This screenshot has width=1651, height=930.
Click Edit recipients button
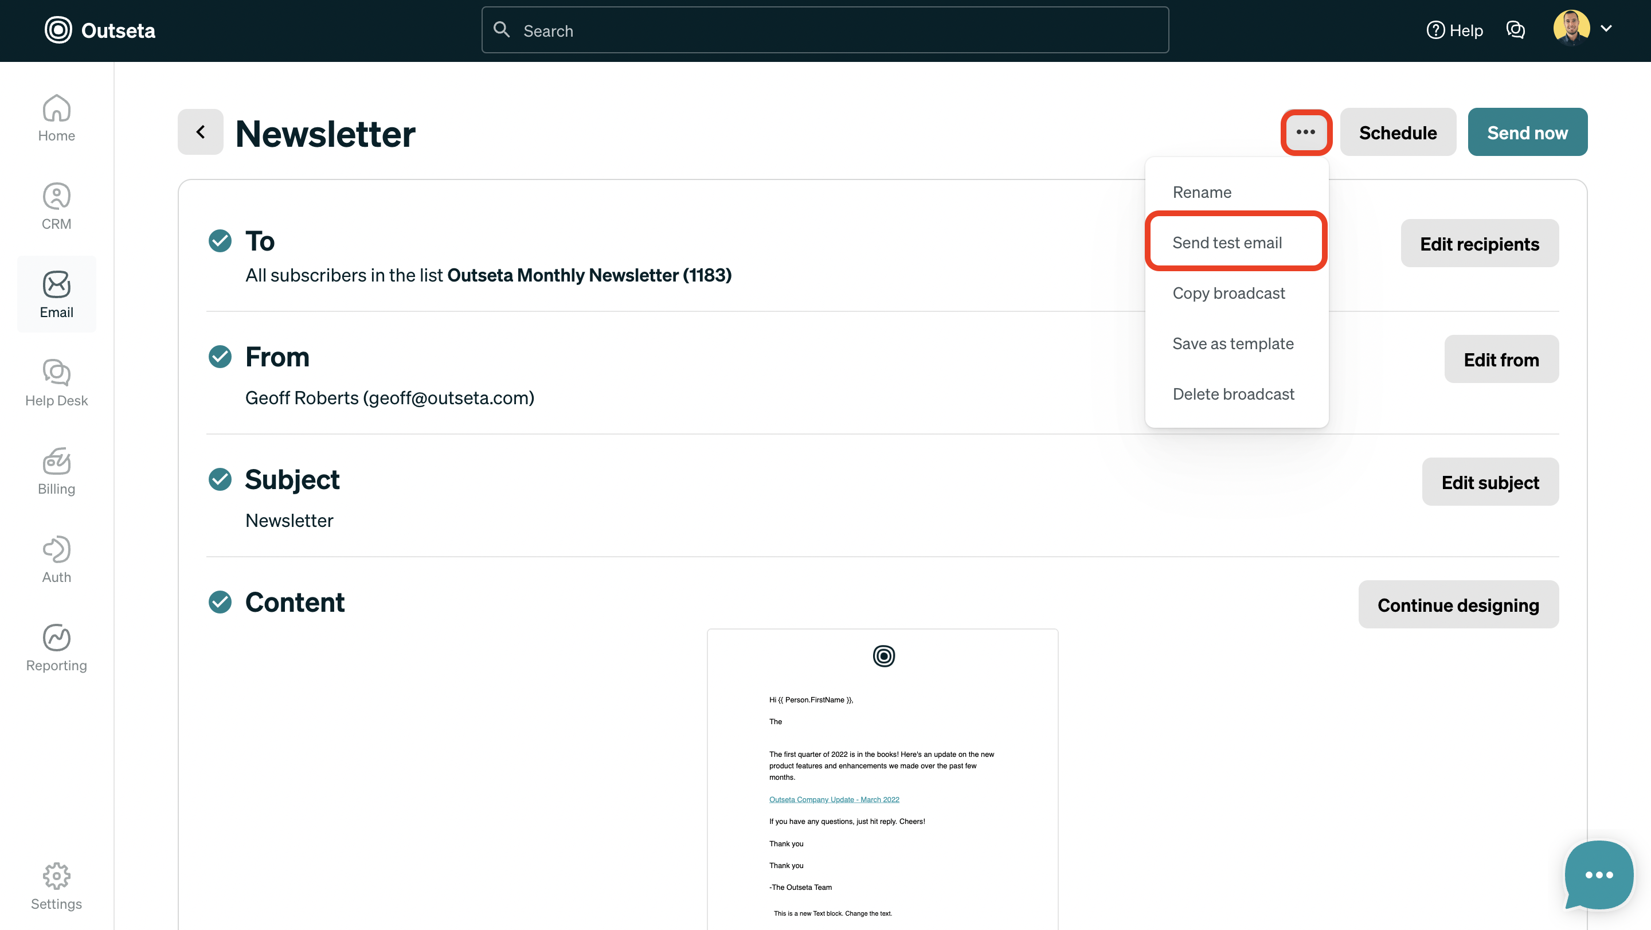1479,244
